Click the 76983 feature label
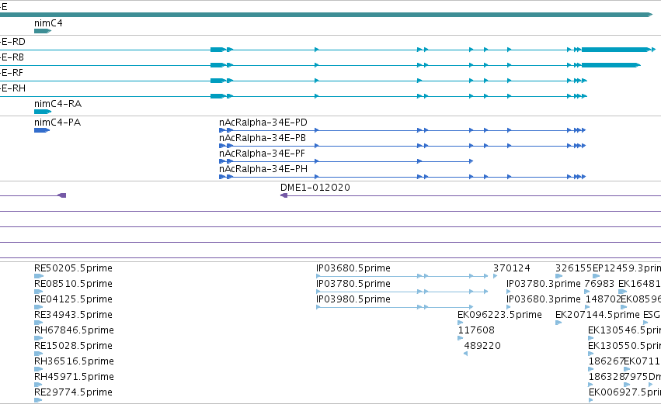The width and height of the screenshot is (661, 404). [x=600, y=284]
